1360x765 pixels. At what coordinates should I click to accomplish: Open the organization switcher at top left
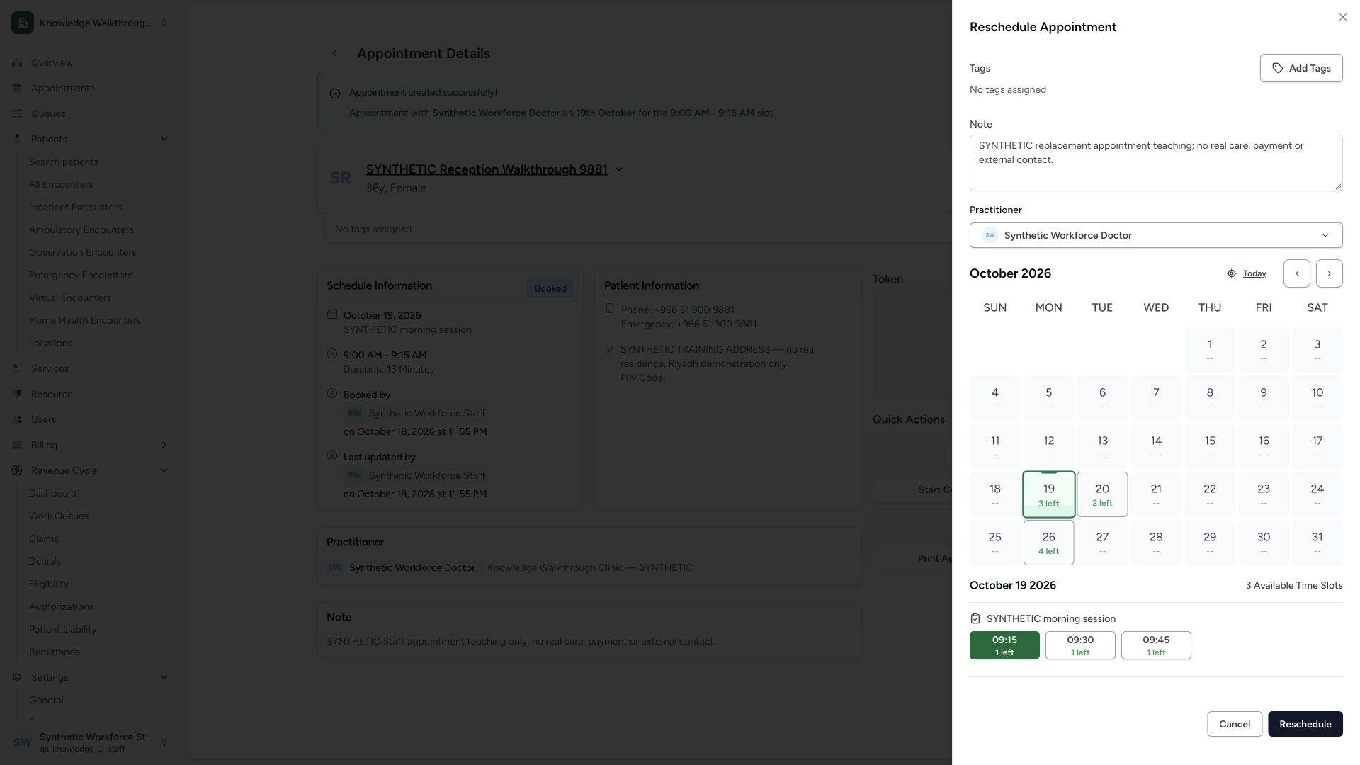point(90,23)
